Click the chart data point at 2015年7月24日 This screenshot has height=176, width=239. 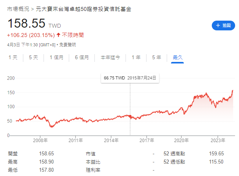(x=130, y=116)
